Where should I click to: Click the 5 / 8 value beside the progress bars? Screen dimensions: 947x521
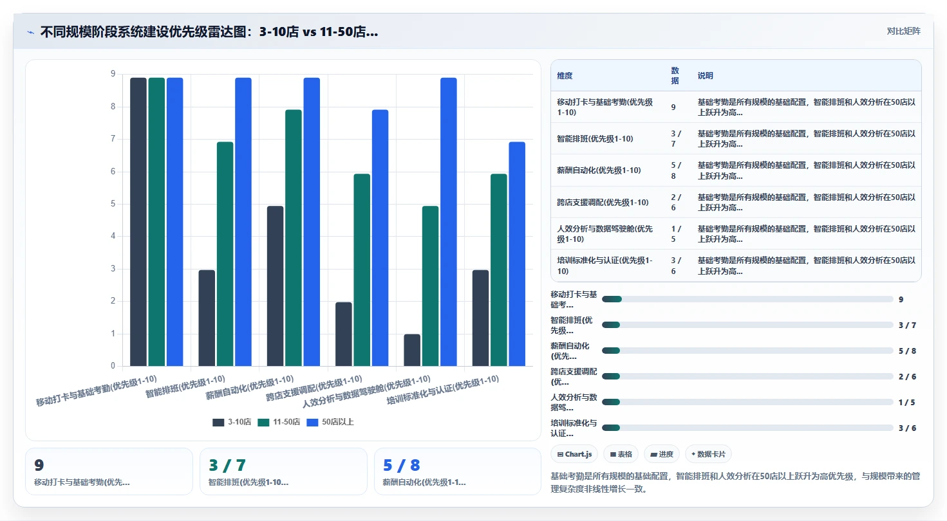coord(907,351)
